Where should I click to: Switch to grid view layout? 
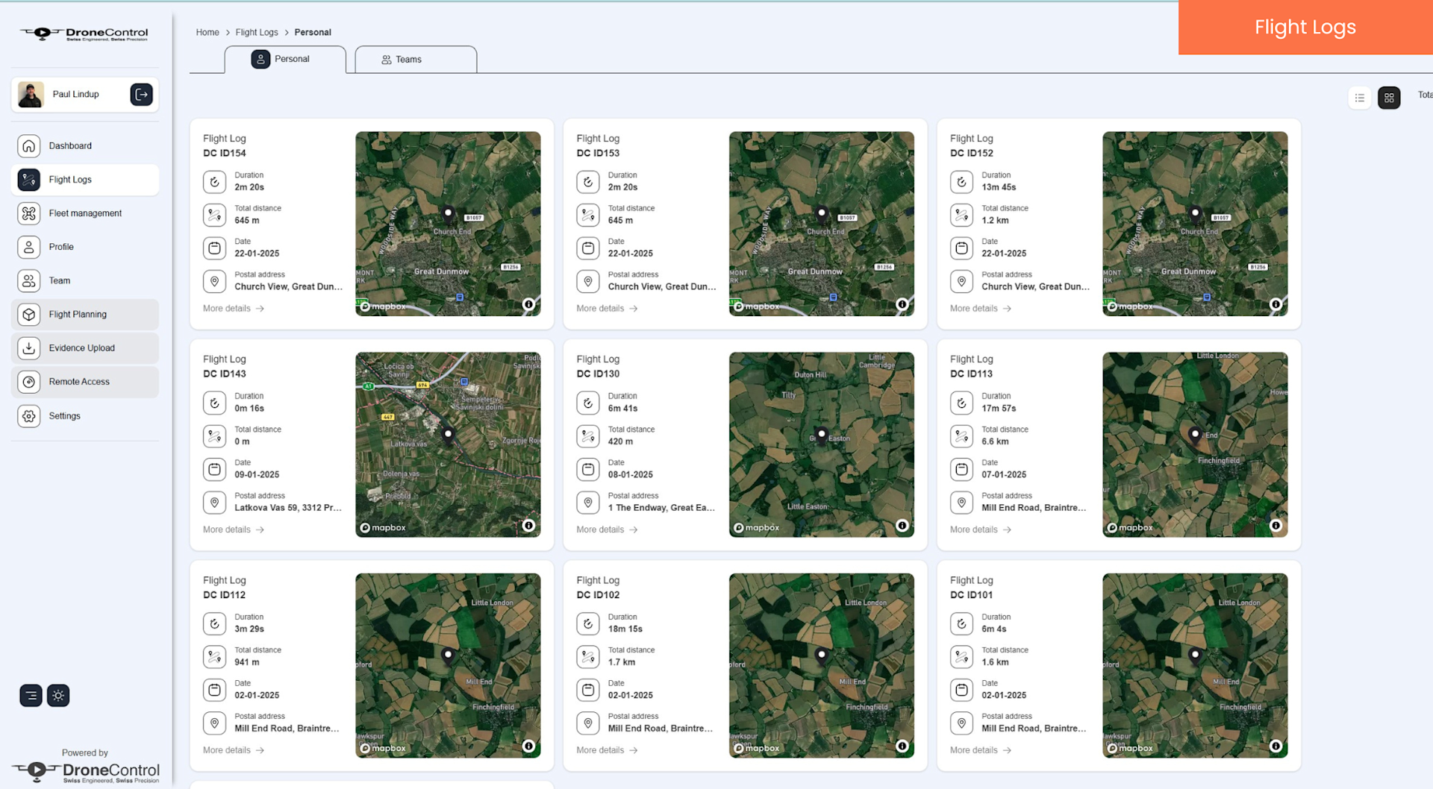click(x=1388, y=98)
